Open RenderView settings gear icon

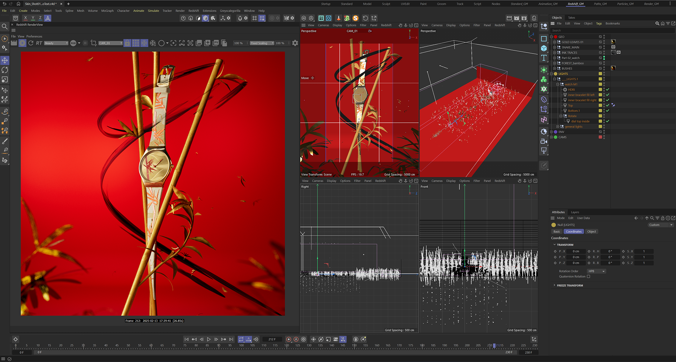tap(295, 43)
